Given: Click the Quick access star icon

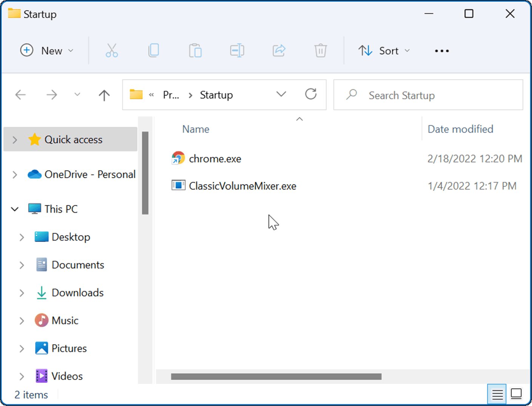Looking at the screenshot, I should pos(34,140).
